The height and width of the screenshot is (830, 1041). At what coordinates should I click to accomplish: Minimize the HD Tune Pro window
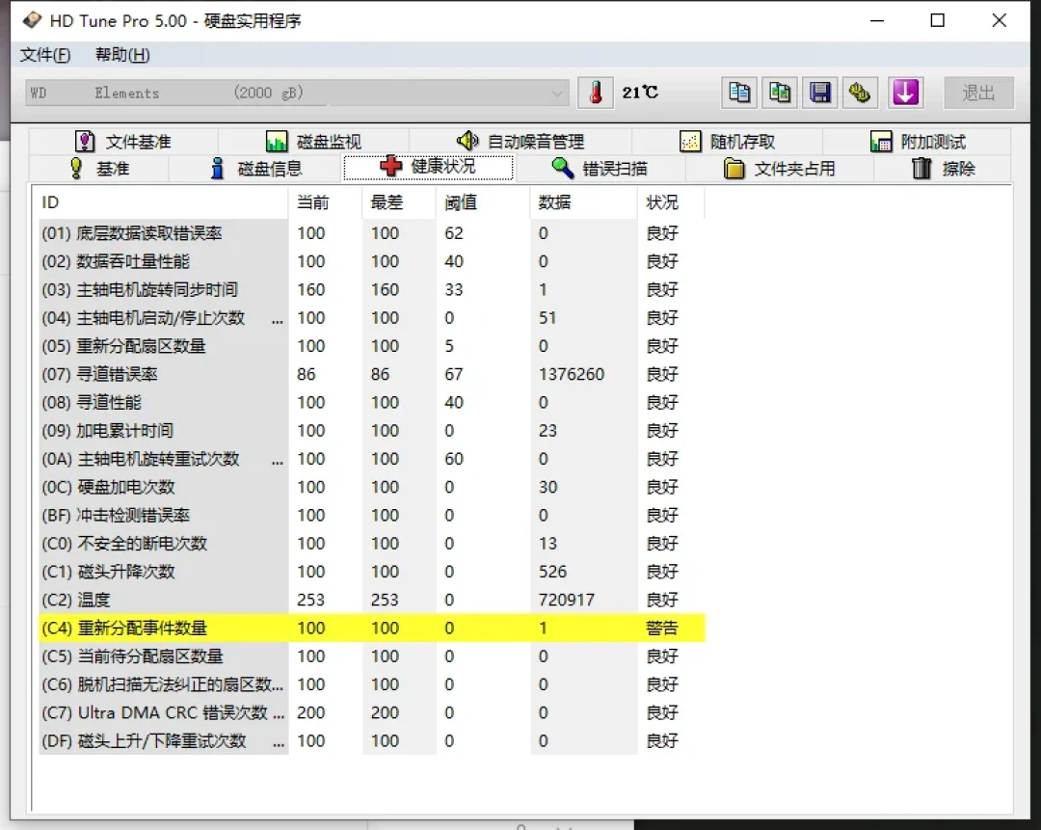point(877,20)
